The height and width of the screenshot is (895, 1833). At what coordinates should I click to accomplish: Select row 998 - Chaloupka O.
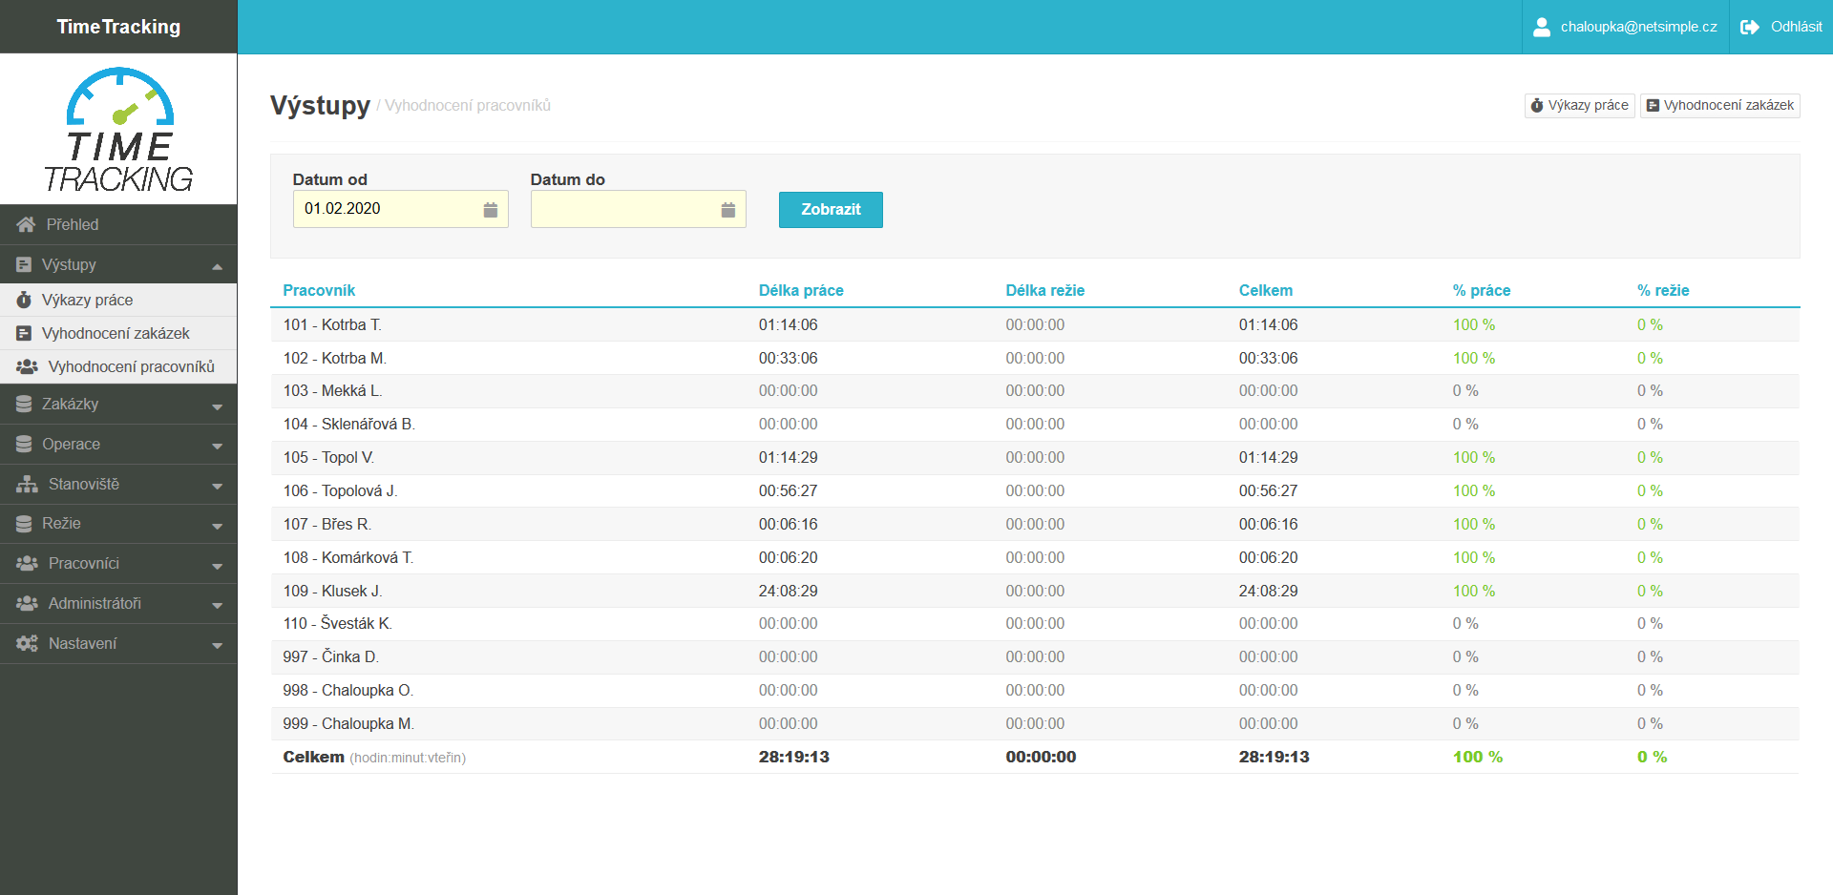pyautogui.click(x=1035, y=690)
